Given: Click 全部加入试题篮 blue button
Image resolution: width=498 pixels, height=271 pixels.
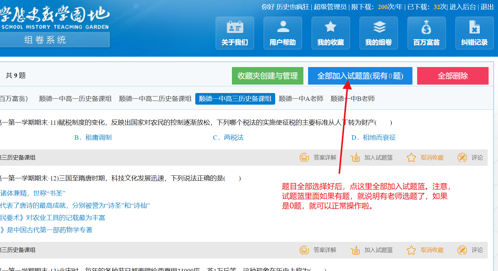Looking at the screenshot, I should 360,76.
